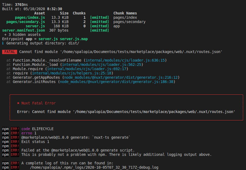The image size is (246, 170).
Task: Click the Chunk Names column header
Action: coord(125,13)
